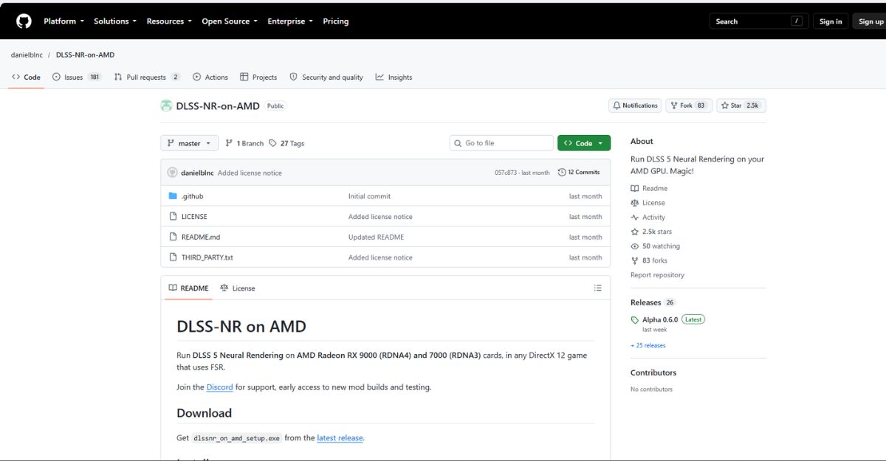Screen dimensions: 886x461
Task: Click the release tag icon beside Alpha 0.6.0
Action: [635, 320]
